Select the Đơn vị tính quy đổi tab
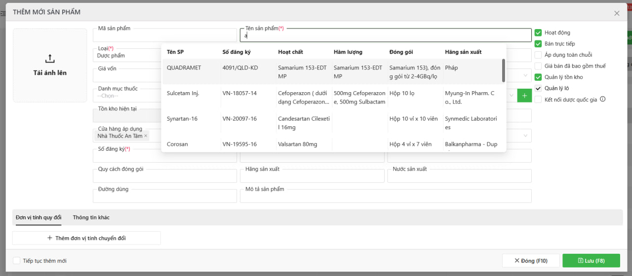 pyautogui.click(x=39, y=217)
